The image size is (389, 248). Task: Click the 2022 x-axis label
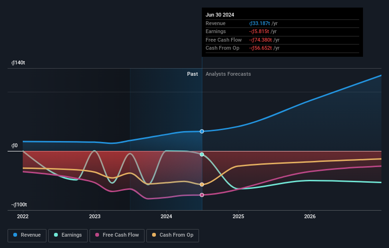tap(23, 216)
